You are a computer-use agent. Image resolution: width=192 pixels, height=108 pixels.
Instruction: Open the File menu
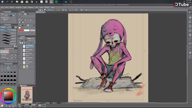pyautogui.click(x=2, y=7)
